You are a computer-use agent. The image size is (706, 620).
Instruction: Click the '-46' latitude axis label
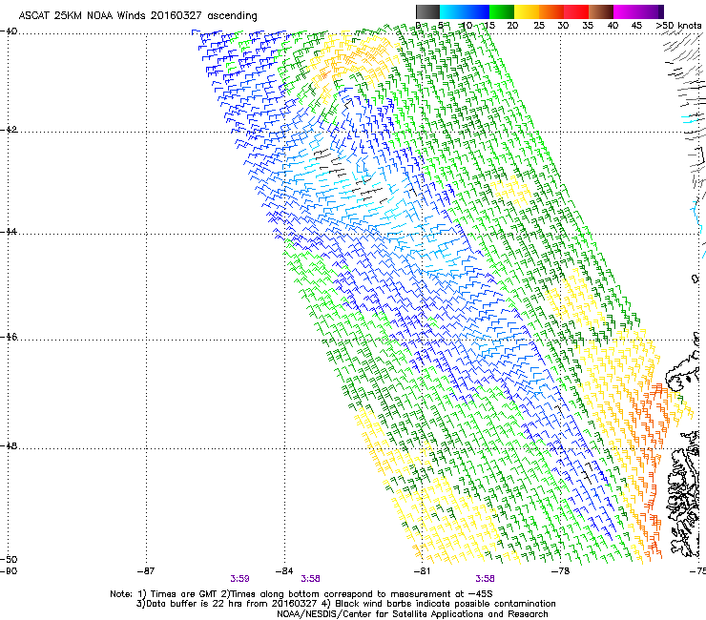coord(9,338)
